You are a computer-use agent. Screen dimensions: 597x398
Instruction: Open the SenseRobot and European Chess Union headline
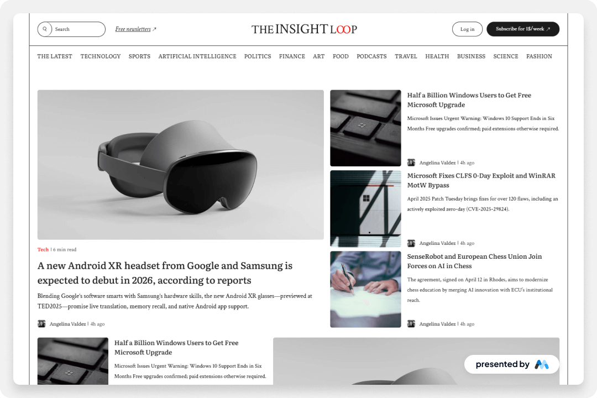coord(474,261)
